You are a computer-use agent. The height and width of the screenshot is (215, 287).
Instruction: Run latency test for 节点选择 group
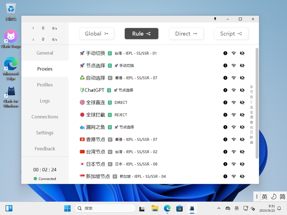(234, 66)
